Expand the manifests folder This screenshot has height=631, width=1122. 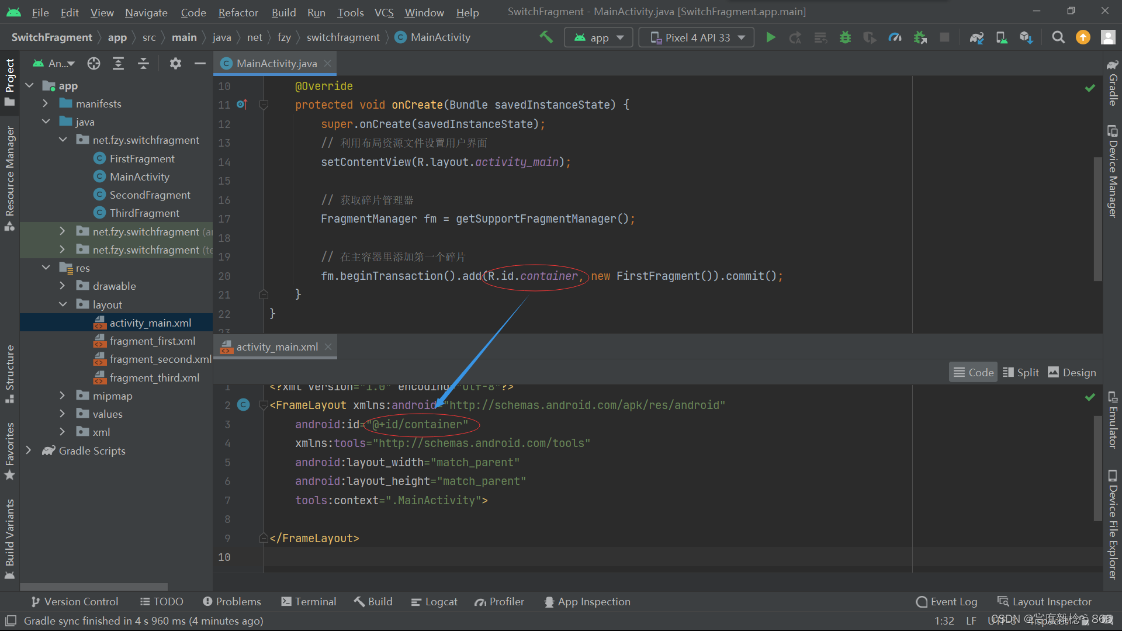(46, 103)
